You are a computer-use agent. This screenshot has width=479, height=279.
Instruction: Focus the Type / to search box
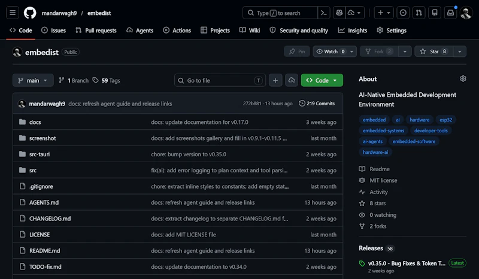point(280,13)
